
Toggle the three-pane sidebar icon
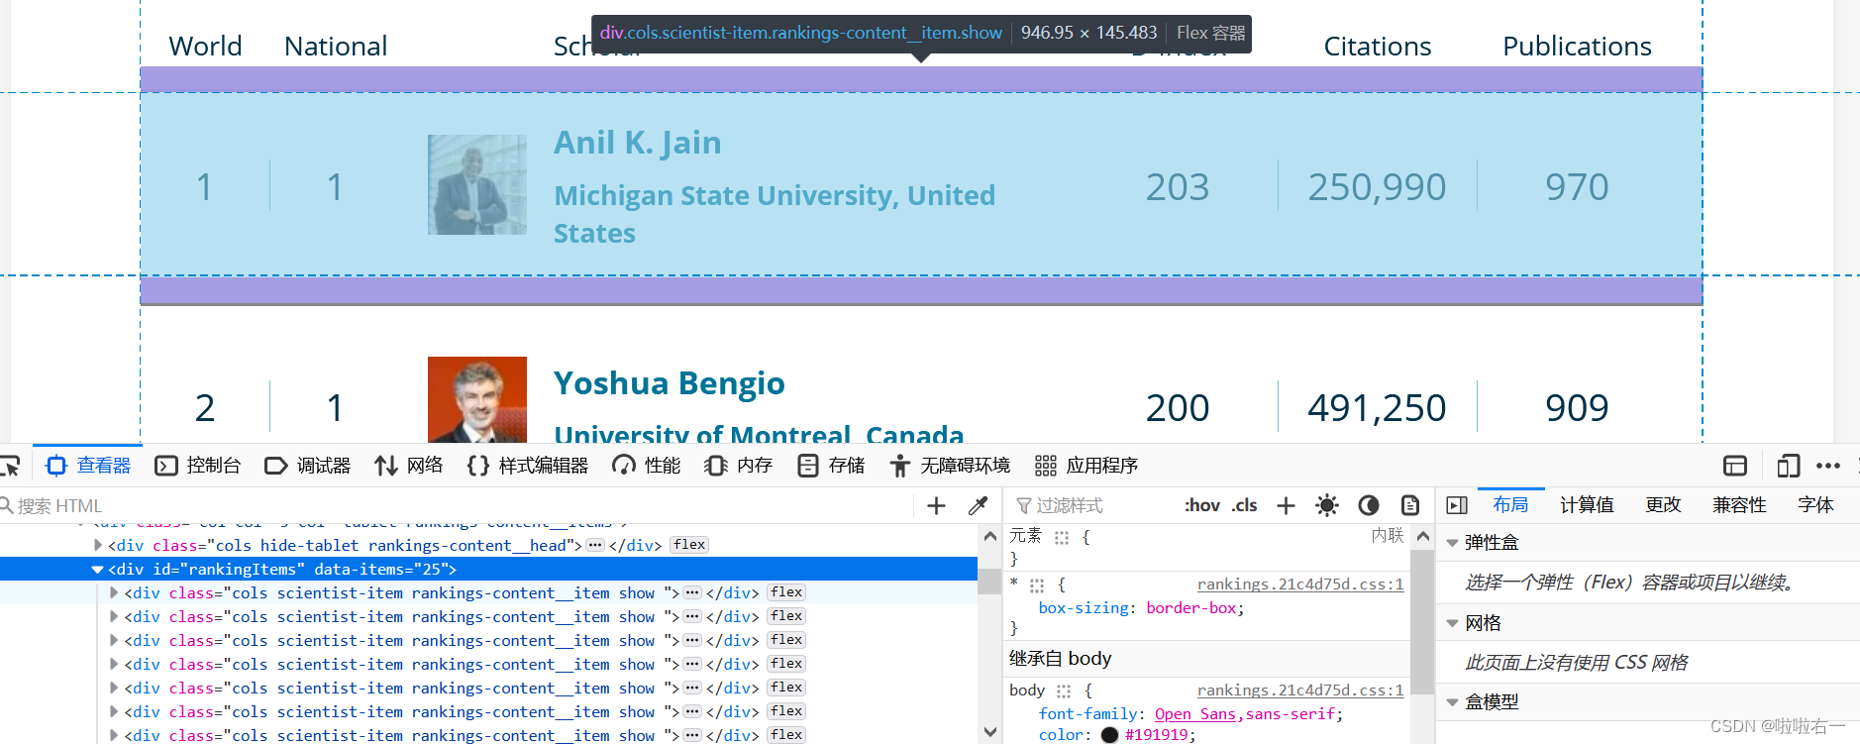coord(1457,506)
